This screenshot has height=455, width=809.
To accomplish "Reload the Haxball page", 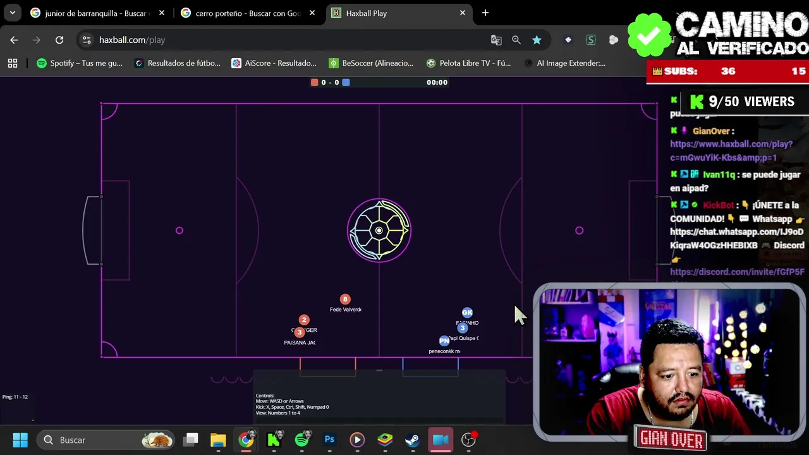I will coord(59,40).
